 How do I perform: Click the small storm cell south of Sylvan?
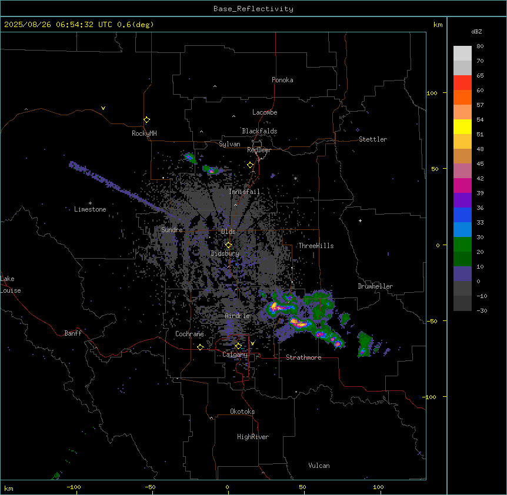click(x=212, y=170)
